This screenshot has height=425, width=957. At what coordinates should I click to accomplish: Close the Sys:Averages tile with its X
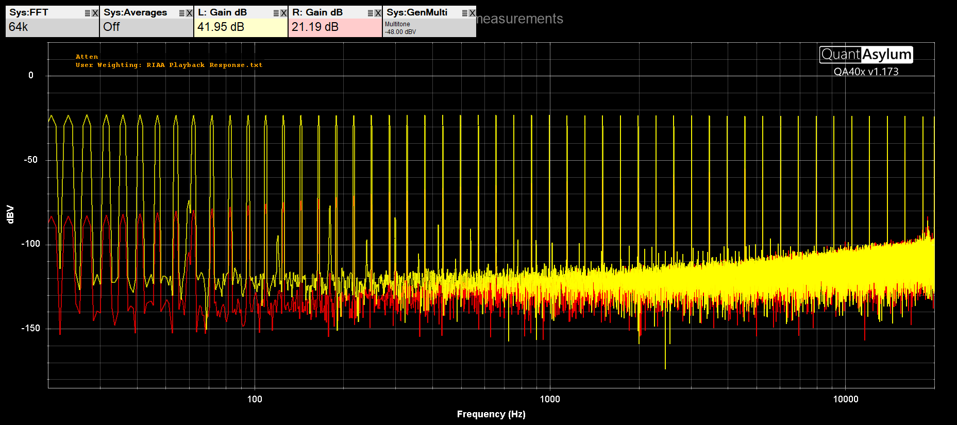pos(189,13)
